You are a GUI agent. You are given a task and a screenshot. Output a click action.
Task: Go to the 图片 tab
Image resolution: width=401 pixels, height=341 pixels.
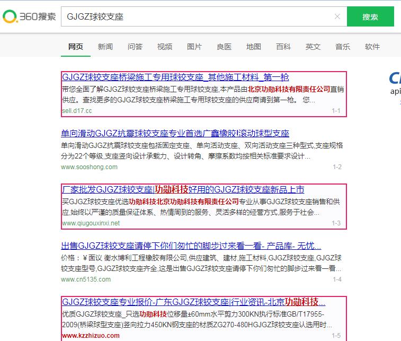(194, 47)
